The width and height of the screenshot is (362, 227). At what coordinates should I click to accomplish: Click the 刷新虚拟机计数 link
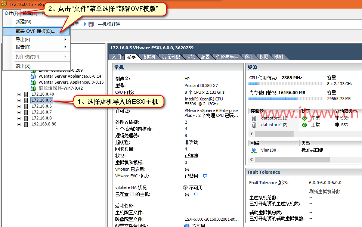click(325, 192)
